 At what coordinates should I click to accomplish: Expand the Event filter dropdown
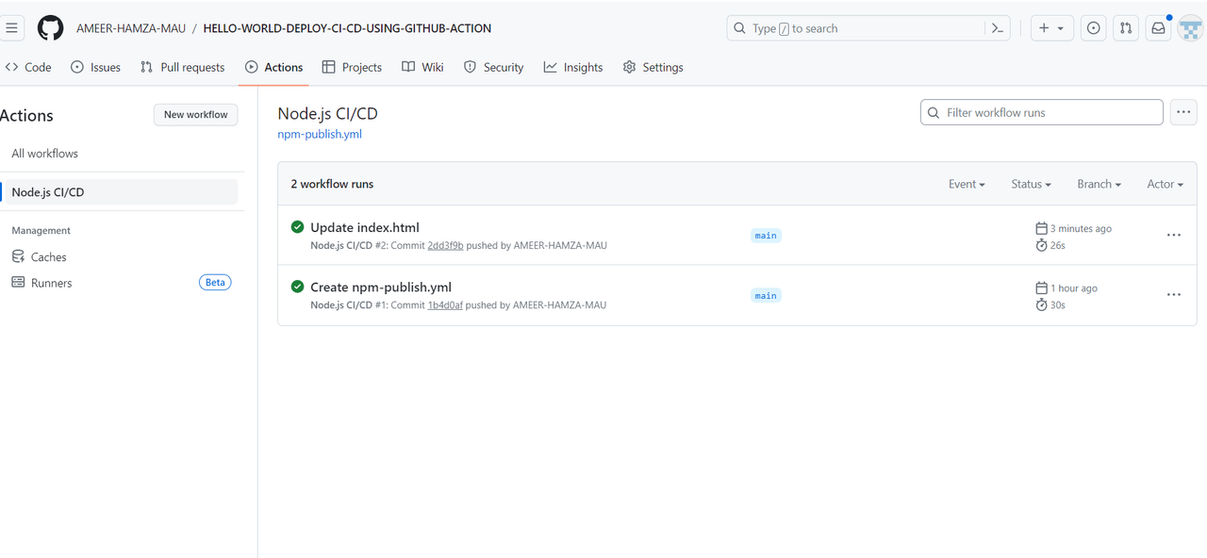967,184
